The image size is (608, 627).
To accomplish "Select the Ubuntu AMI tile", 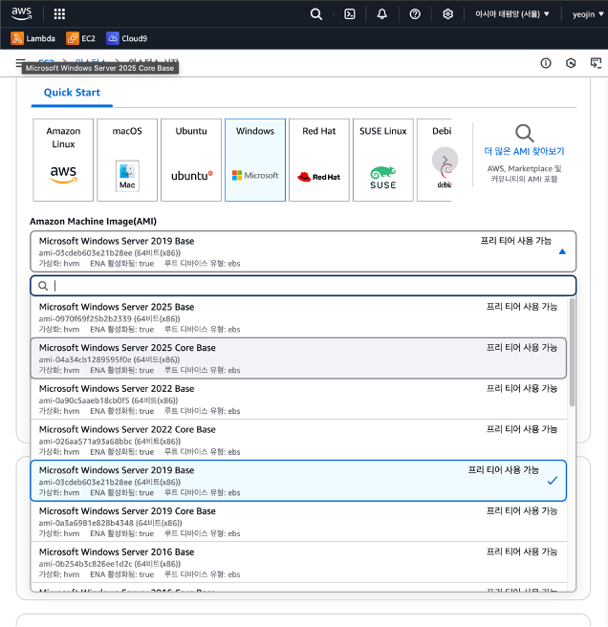I will pyautogui.click(x=191, y=160).
